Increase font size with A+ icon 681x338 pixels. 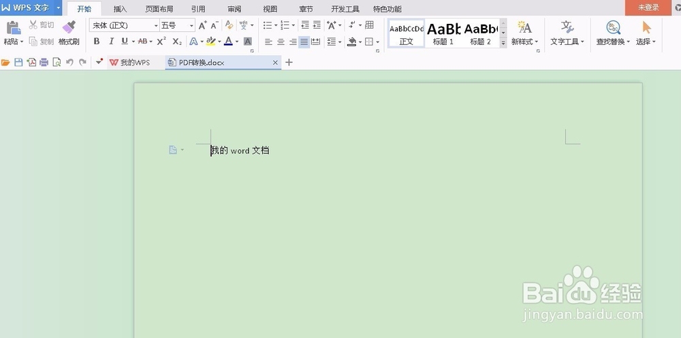click(203, 26)
